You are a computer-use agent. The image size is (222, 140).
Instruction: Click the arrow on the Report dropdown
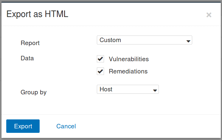click(x=188, y=41)
